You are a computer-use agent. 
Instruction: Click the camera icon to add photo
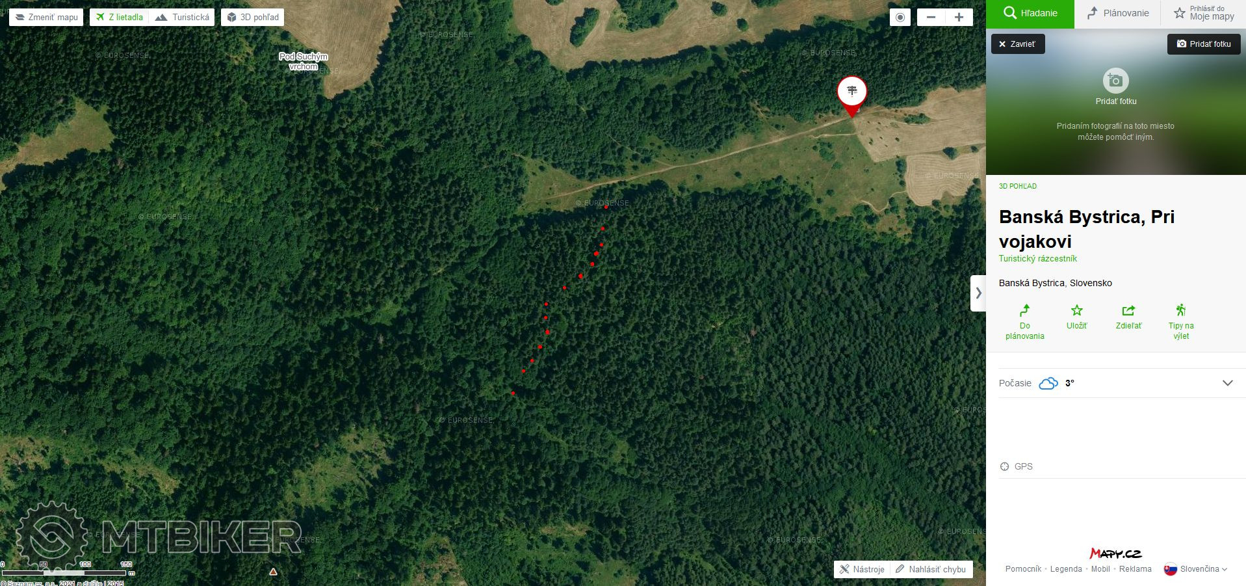tap(1116, 81)
